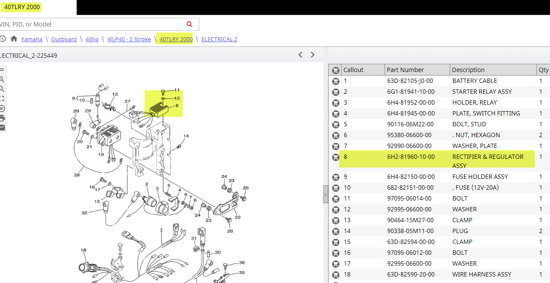Select part number 6G1-81941-10-00
The width and height of the screenshot is (550, 283).
[411, 92]
